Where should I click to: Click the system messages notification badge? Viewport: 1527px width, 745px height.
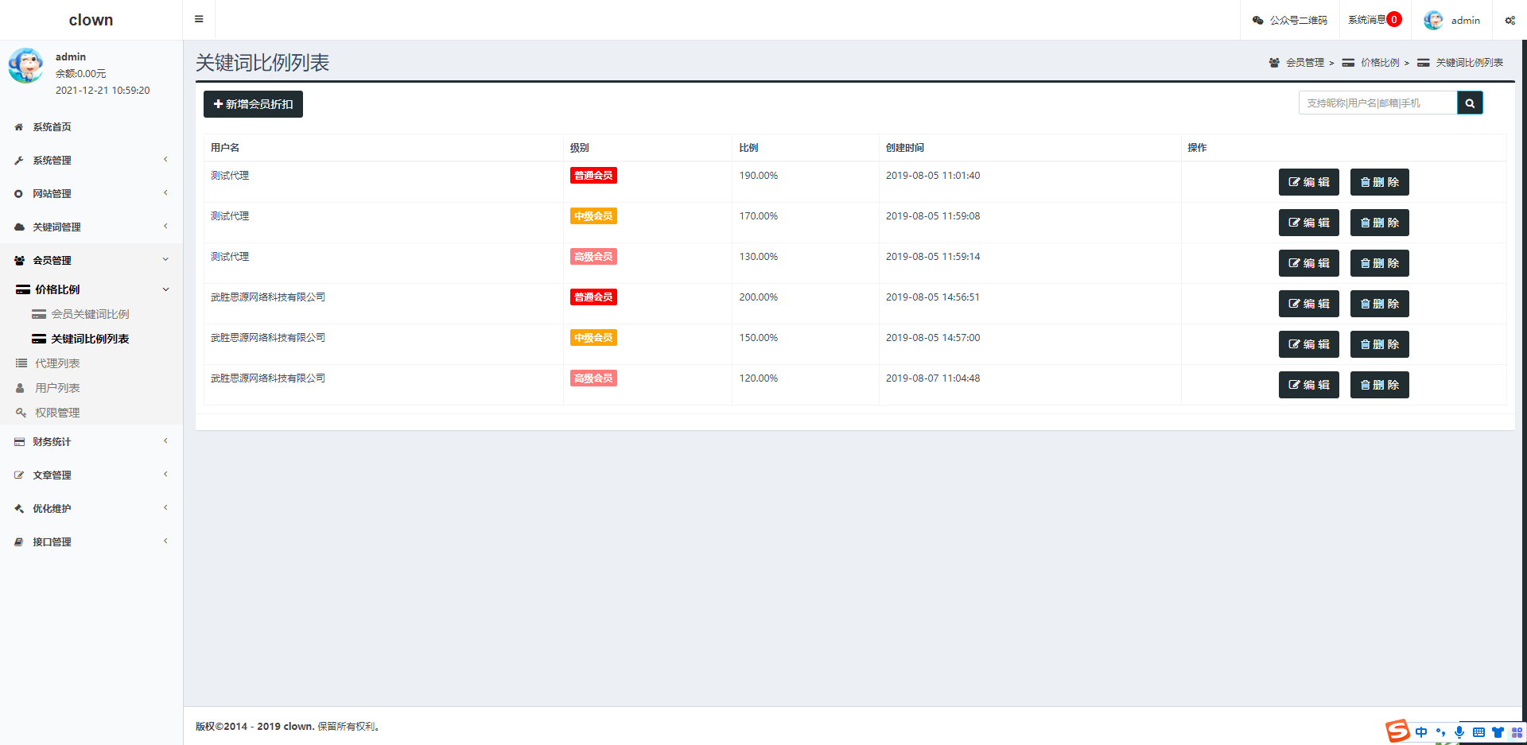click(1394, 20)
